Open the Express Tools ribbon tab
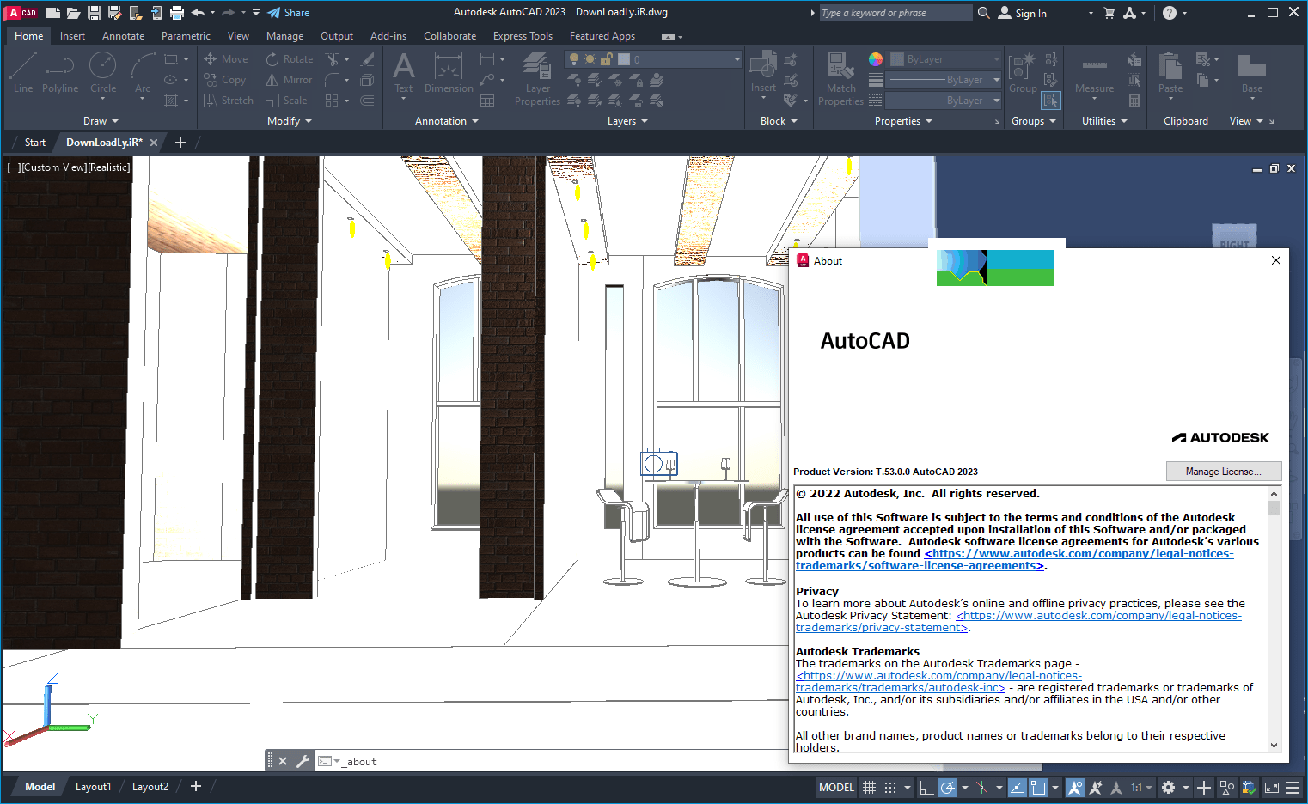 tap(523, 36)
